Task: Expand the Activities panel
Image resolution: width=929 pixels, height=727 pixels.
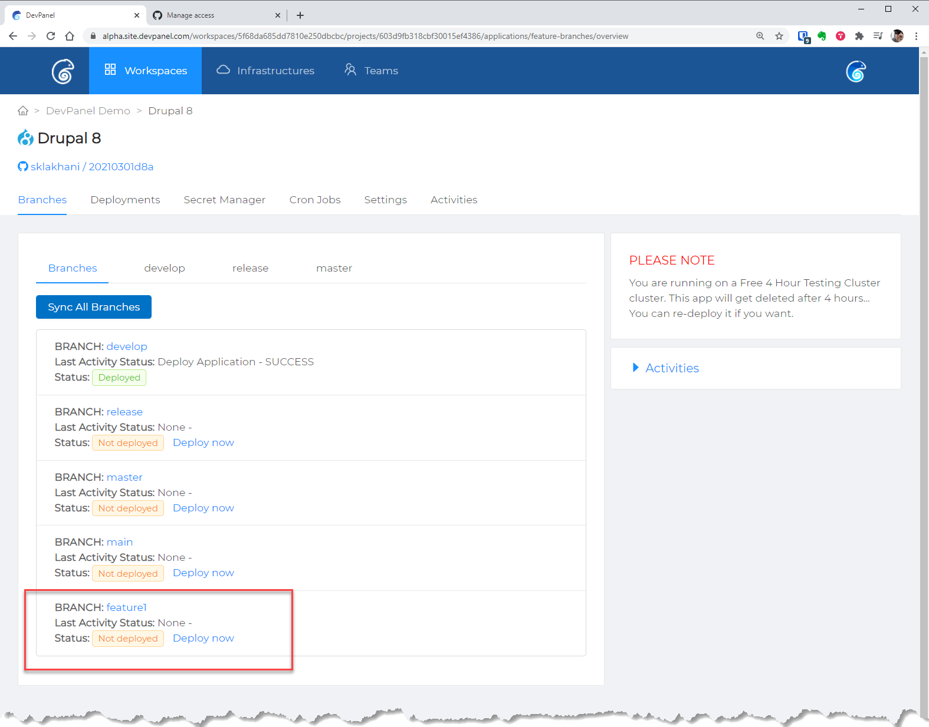Action: (671, 368)
